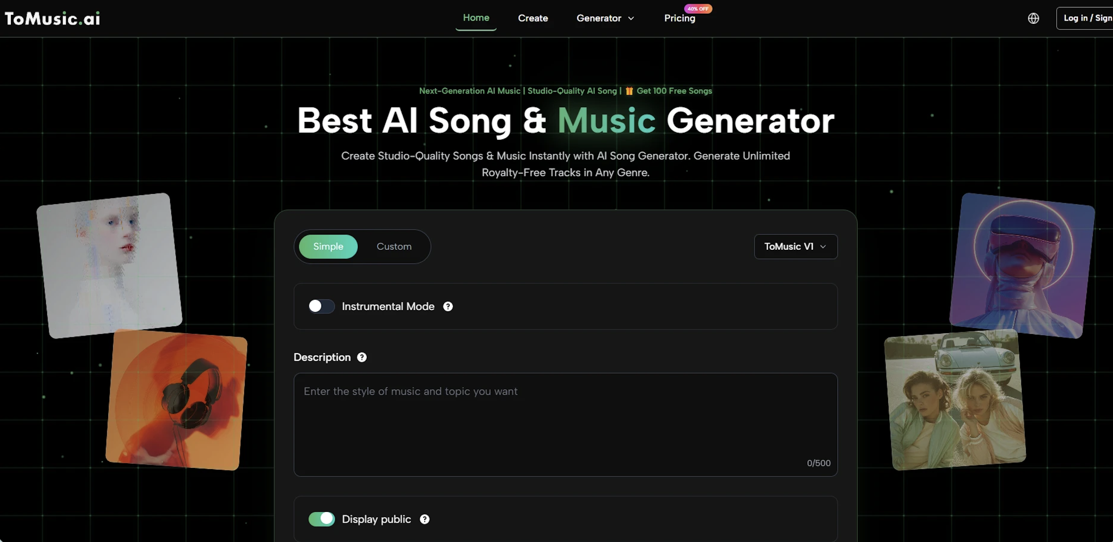Image resolution: width=1113 pixels, height=542 pixels.
Task: Enable the Instrumental Mode switch
Action: [321, 306]
